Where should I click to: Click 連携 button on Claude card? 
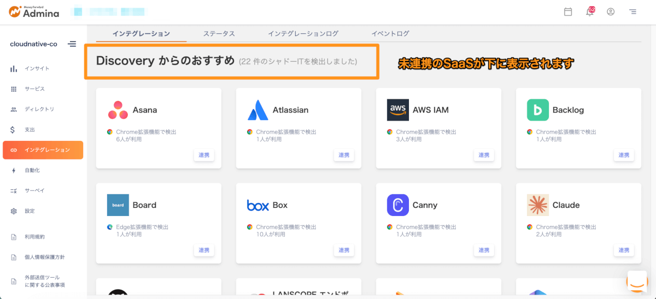coord(624,250)
